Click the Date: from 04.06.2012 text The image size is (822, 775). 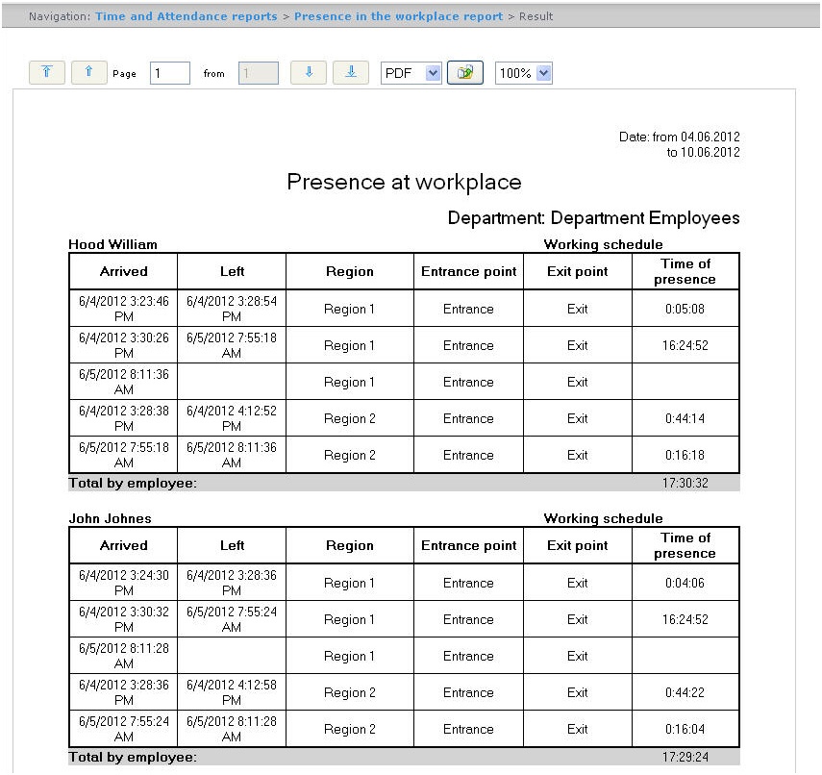[680, 137]
